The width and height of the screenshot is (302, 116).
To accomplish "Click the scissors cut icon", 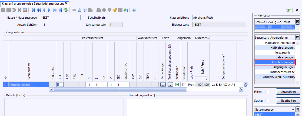I will click(79, 10).
